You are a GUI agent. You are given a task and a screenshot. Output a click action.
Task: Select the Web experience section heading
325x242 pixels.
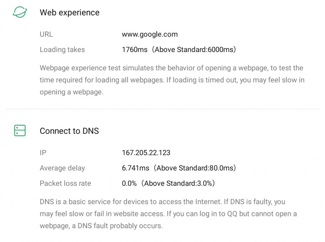70,12
